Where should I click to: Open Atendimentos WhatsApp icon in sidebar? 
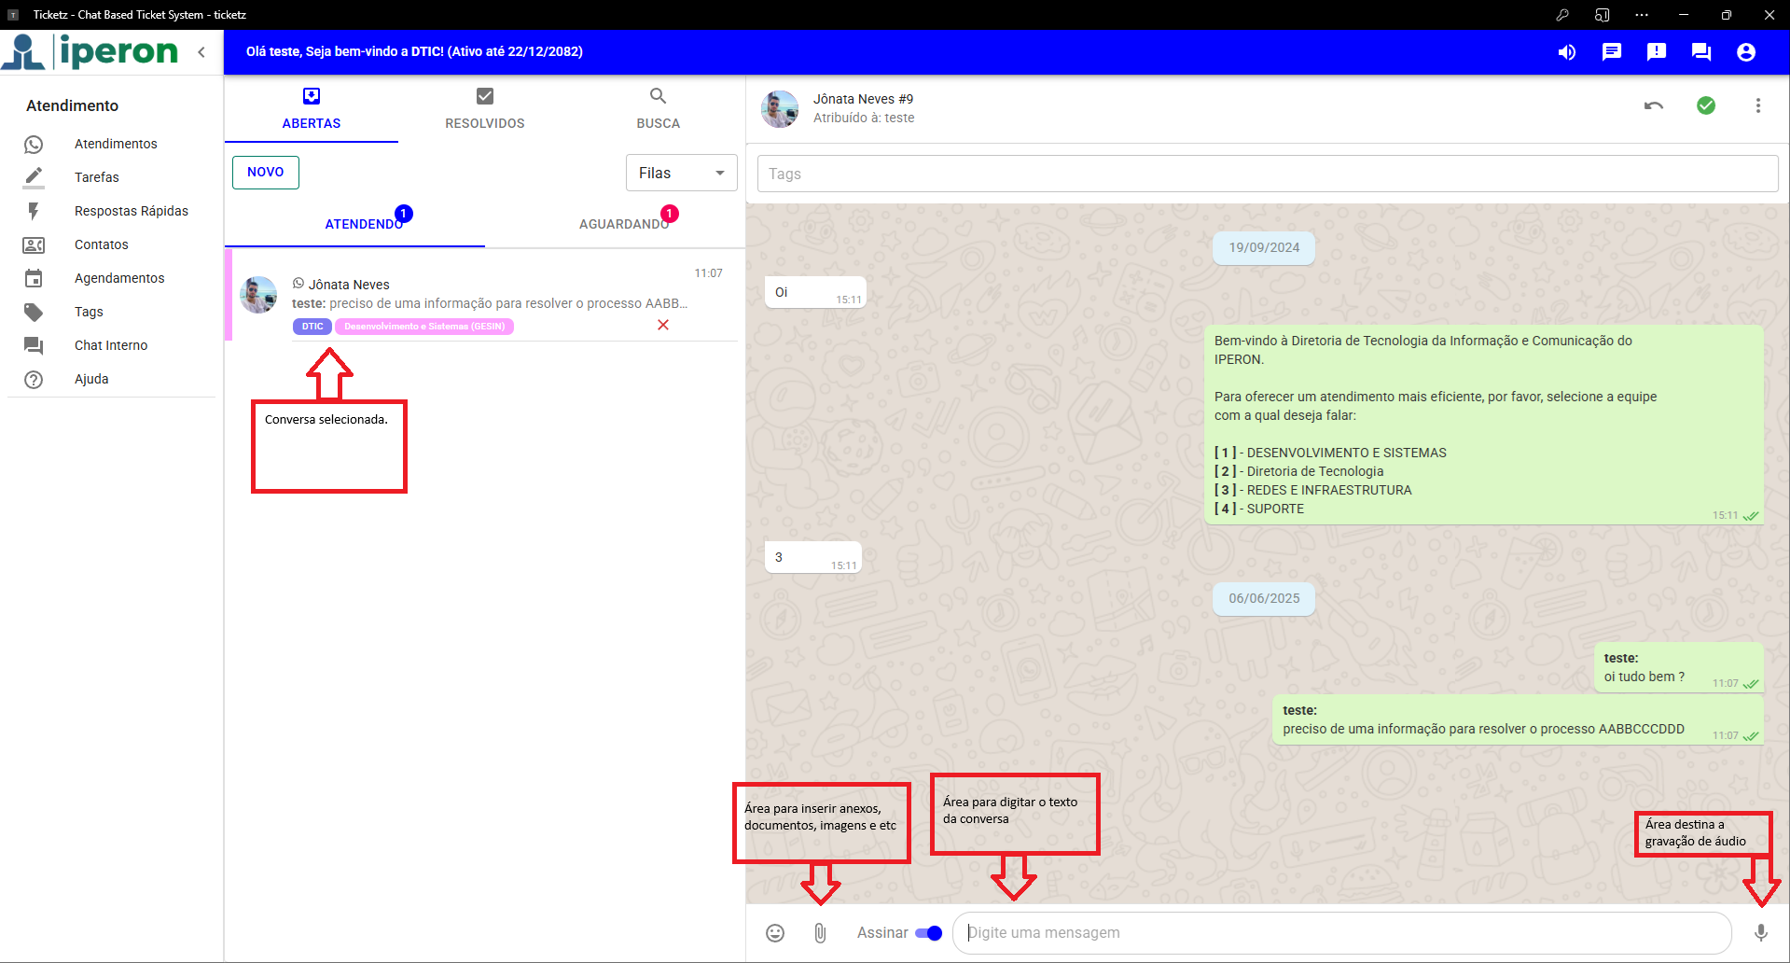[34, 144]
